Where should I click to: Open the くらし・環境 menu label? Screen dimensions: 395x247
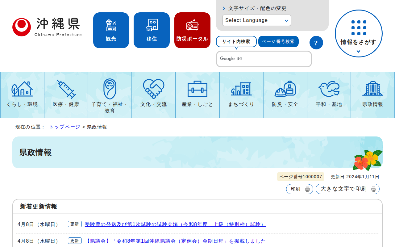coord(22,104)
